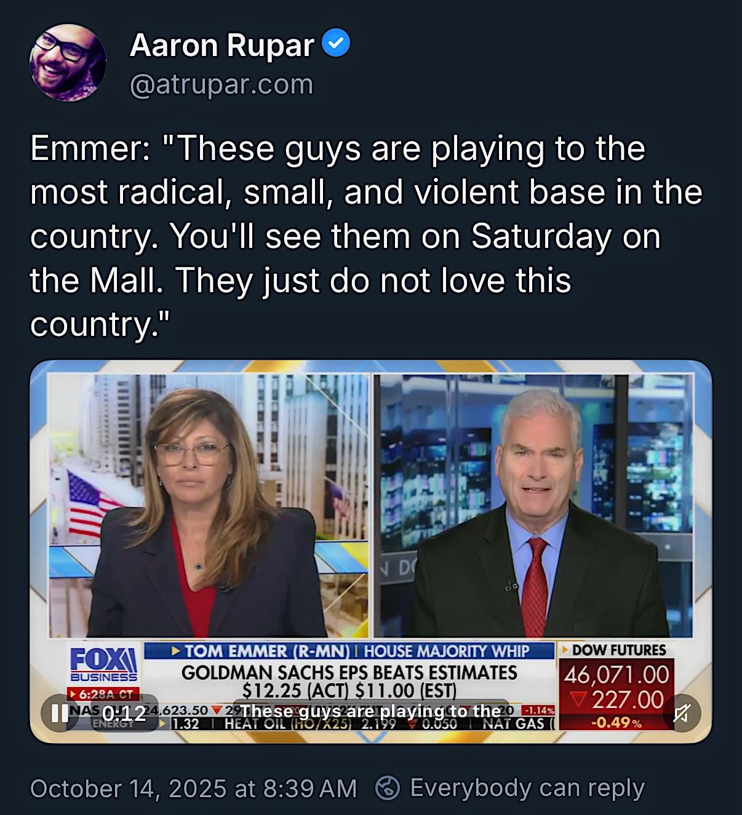Click the Fox Business logo in video
This screenshot has height=815, width=742.
(x=104, y=664)
